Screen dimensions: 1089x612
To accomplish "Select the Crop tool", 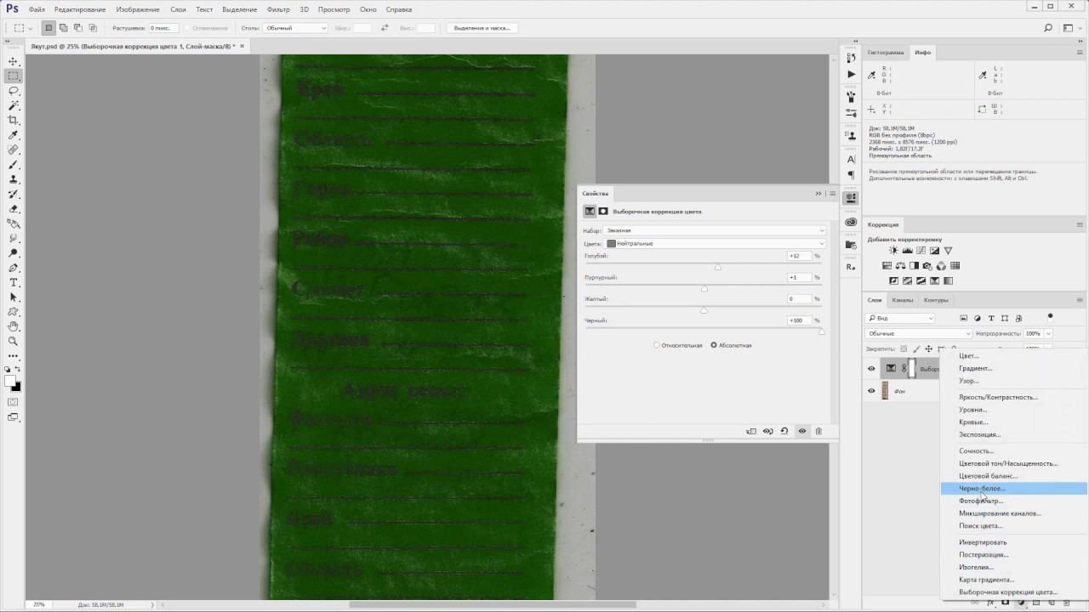I will tap(14, 121).
